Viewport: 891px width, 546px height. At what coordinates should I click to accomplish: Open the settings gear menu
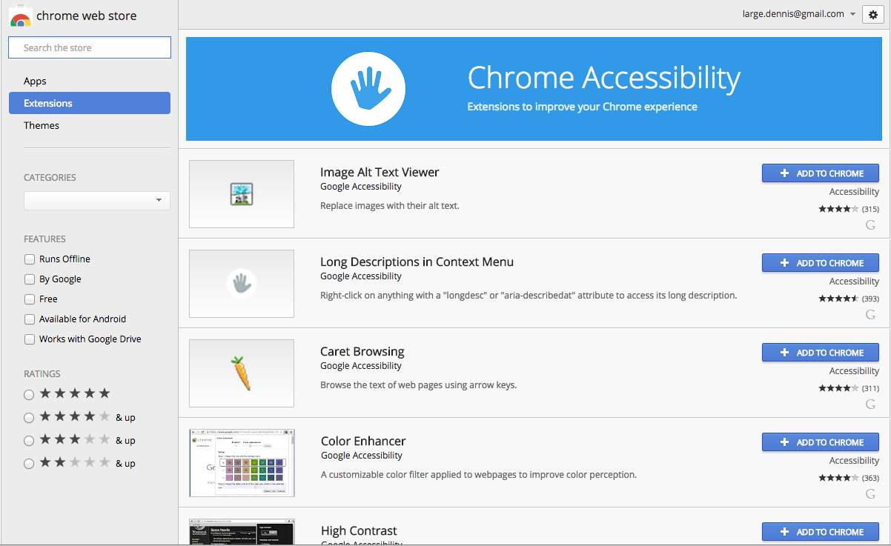pyautogui.click(x=872, y=14)
